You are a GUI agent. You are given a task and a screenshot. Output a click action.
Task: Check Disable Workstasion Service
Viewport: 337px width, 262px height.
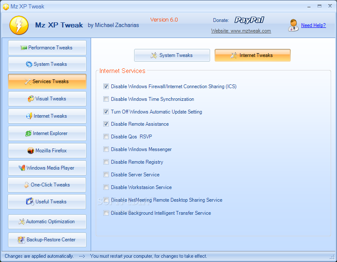(x=106, y=187)
